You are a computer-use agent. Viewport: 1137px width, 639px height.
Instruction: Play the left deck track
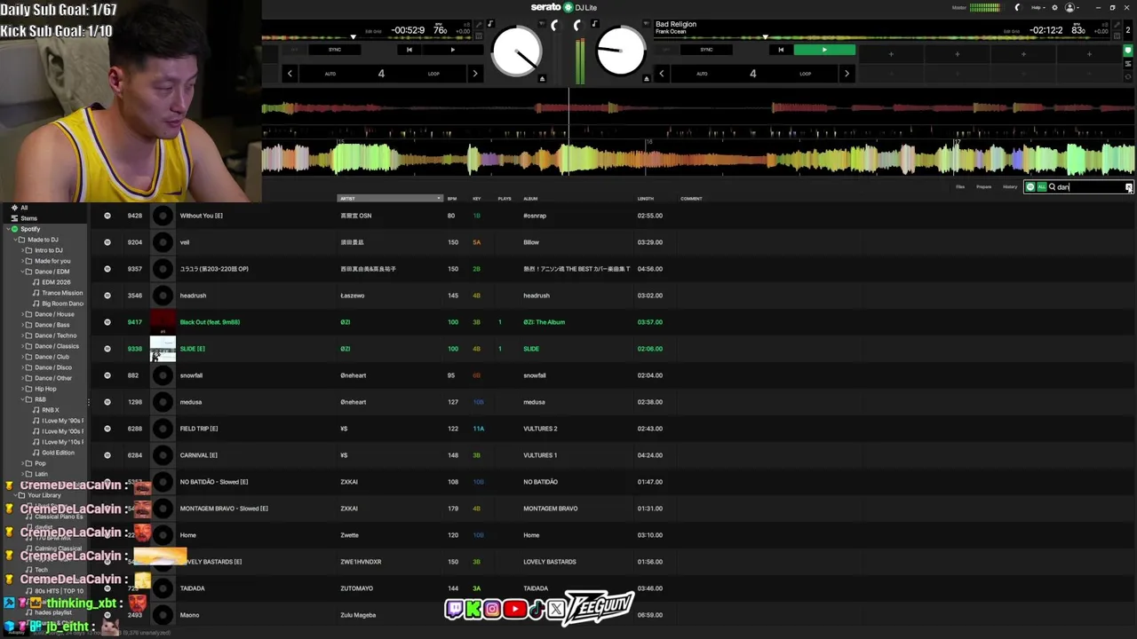click(452, 50)
